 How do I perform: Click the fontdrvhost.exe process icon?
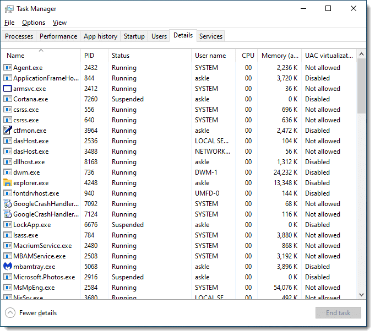[8, 193]
